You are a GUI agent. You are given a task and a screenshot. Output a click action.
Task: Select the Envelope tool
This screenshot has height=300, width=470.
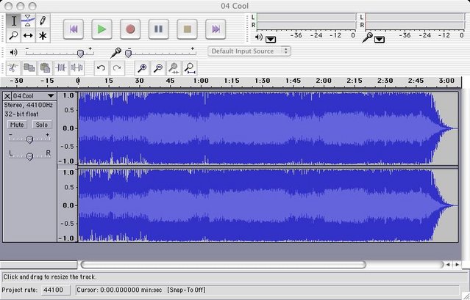[x=28, y=21]
